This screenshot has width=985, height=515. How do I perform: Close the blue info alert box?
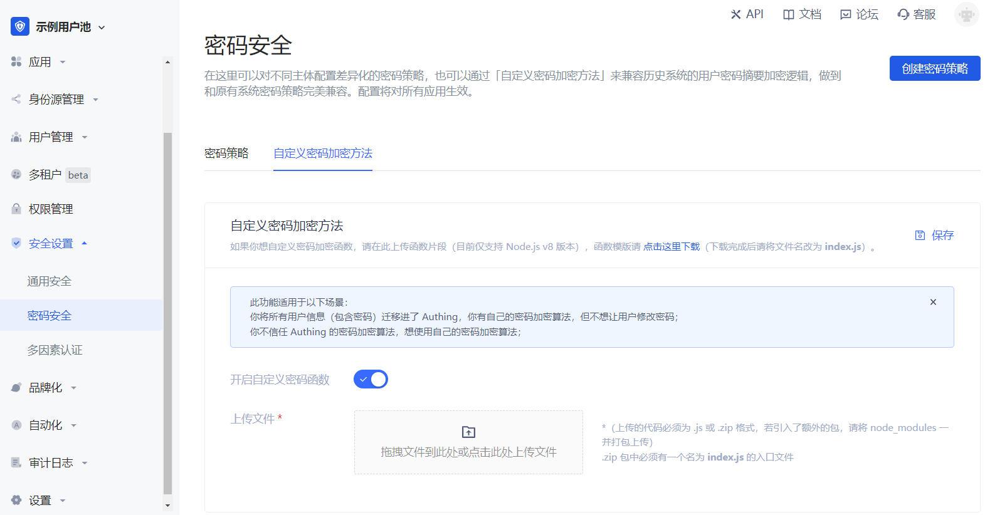(x=933, y=302)
